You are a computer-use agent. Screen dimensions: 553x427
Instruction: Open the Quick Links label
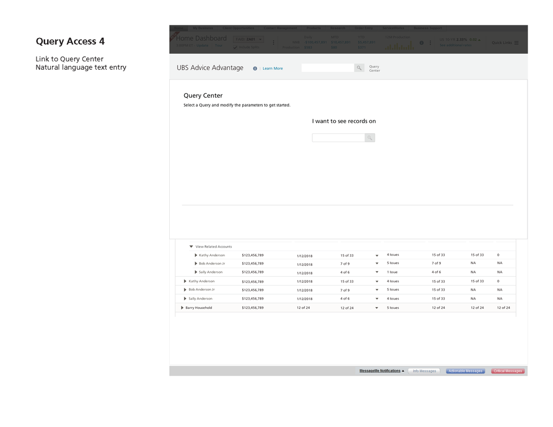pyautogui.click(x=502, y=43)
